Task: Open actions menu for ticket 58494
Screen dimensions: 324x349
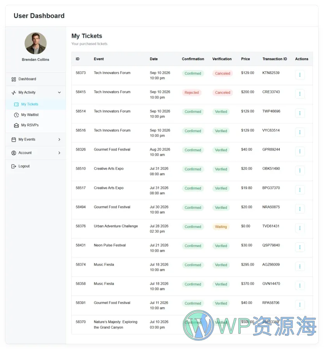Action: pyautogui.click(x=300, y=209)
